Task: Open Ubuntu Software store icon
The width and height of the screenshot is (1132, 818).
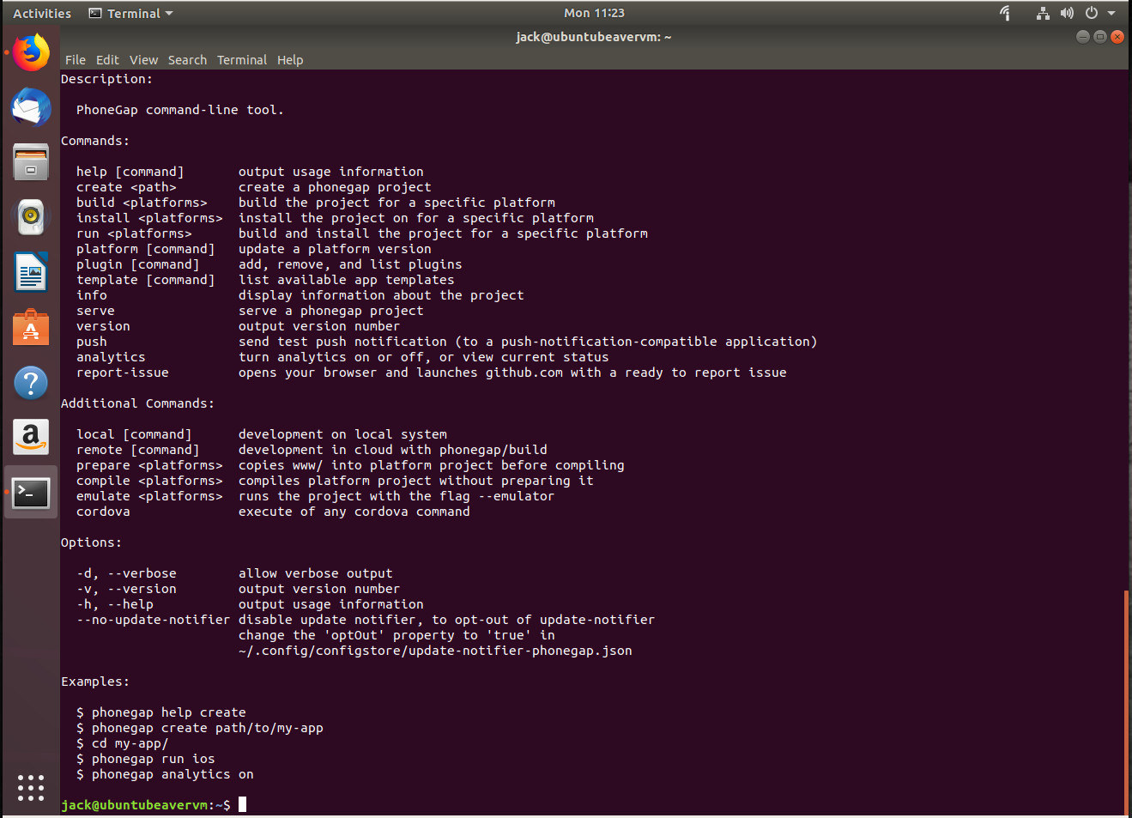Action: [31, 327]
